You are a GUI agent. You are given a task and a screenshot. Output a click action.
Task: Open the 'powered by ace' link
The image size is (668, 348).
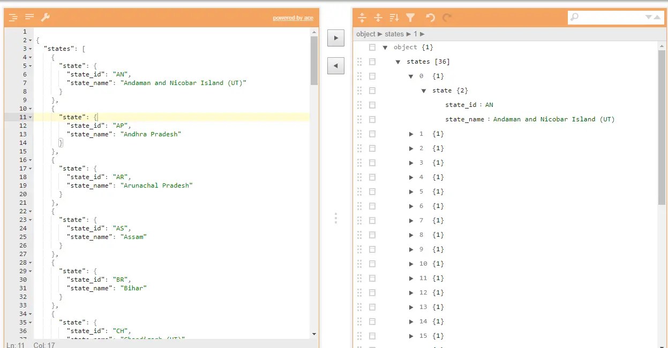(293, 18)
